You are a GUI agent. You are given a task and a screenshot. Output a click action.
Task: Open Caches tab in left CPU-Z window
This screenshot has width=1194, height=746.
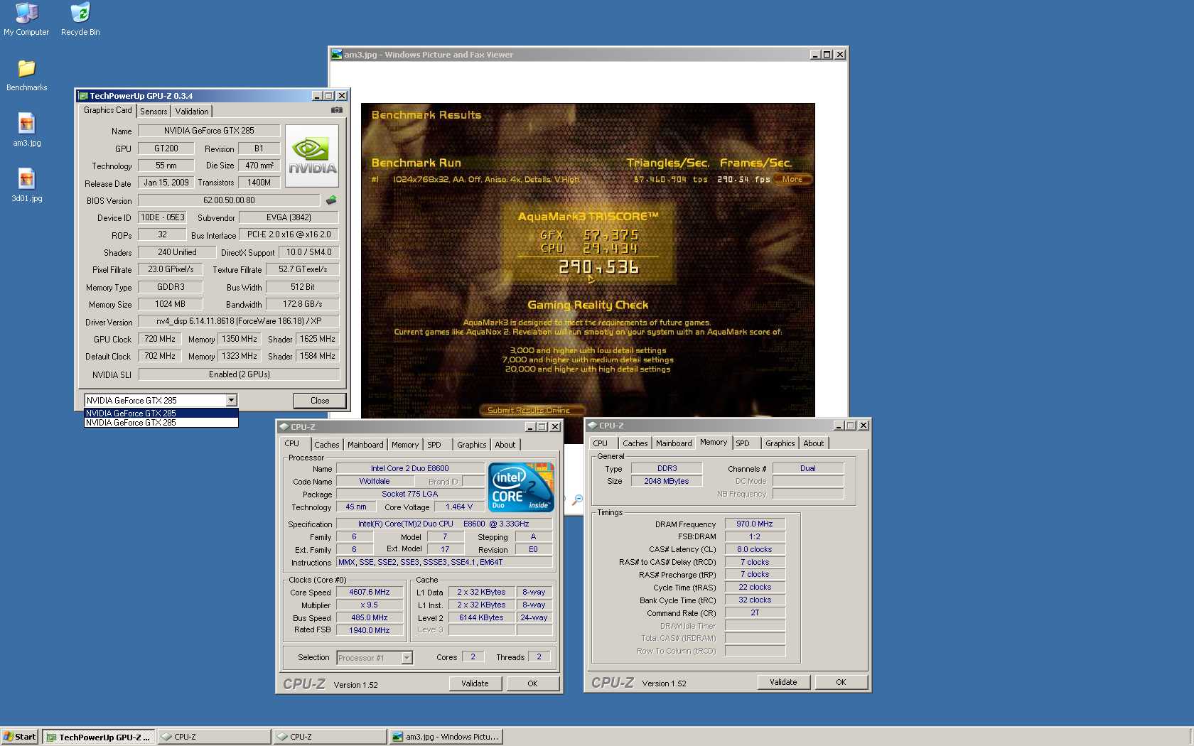(327, 445)
